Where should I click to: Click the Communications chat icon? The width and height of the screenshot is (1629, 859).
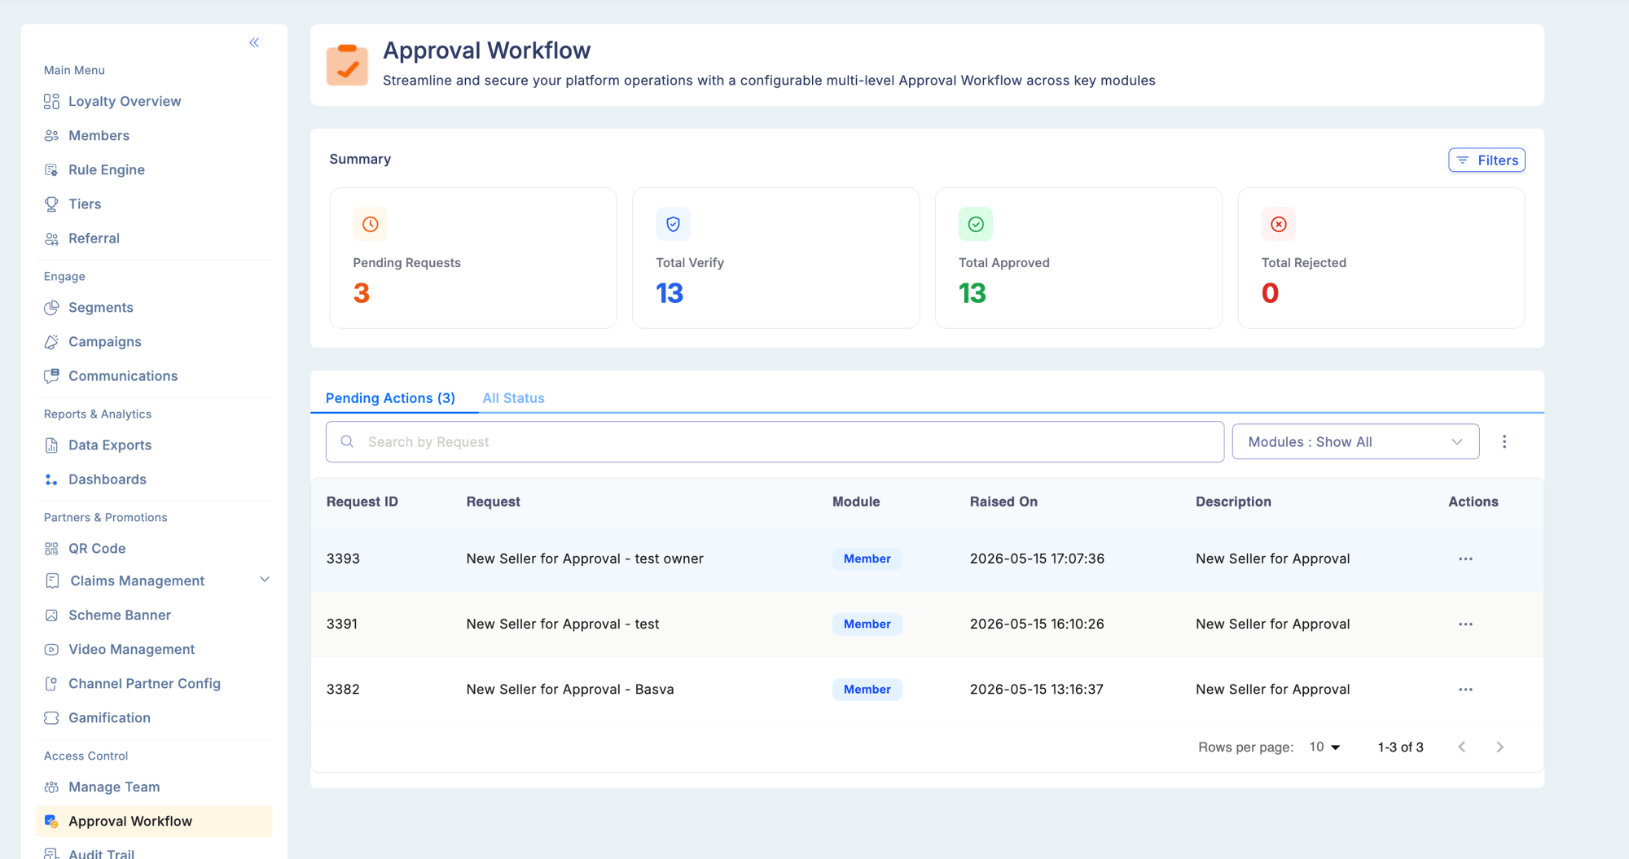[x=51, y=376]
